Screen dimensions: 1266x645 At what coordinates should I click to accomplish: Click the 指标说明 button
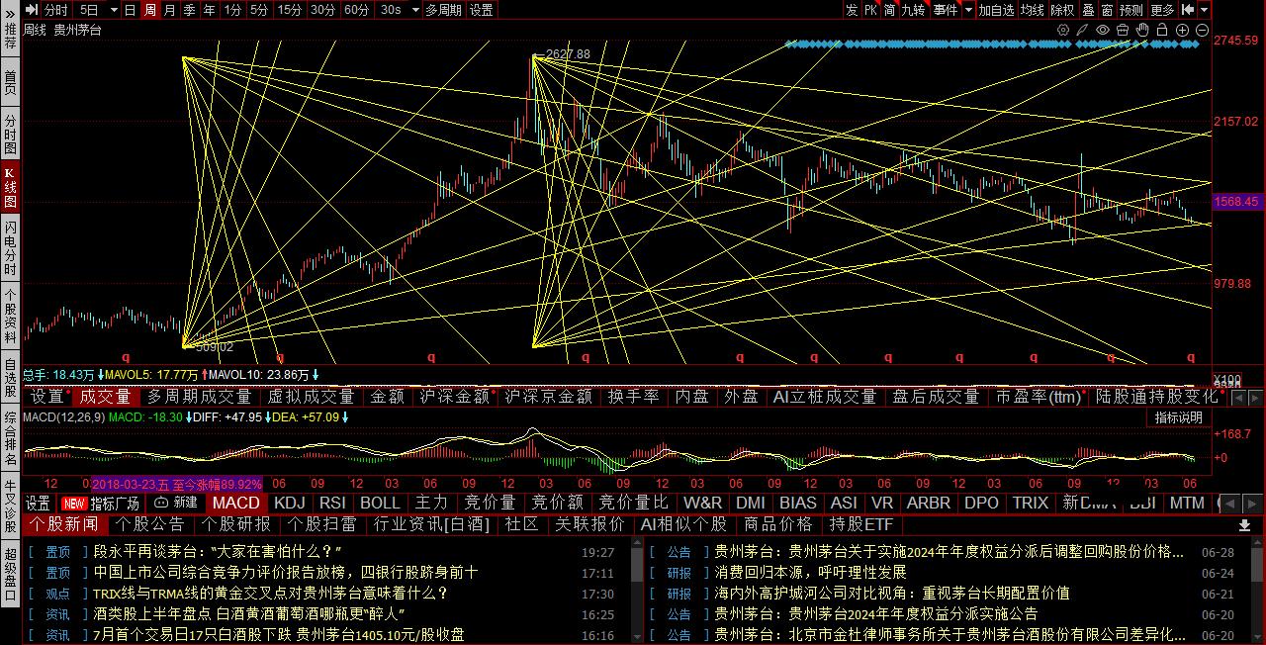pyautogui.click(x=1179, y=417)
